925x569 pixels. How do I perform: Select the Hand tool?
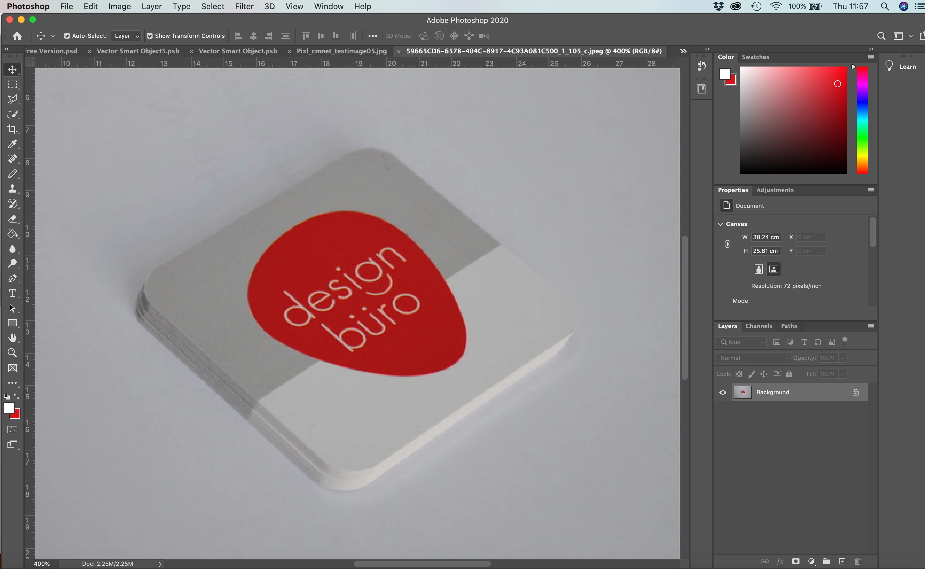[x=12, y=338]
